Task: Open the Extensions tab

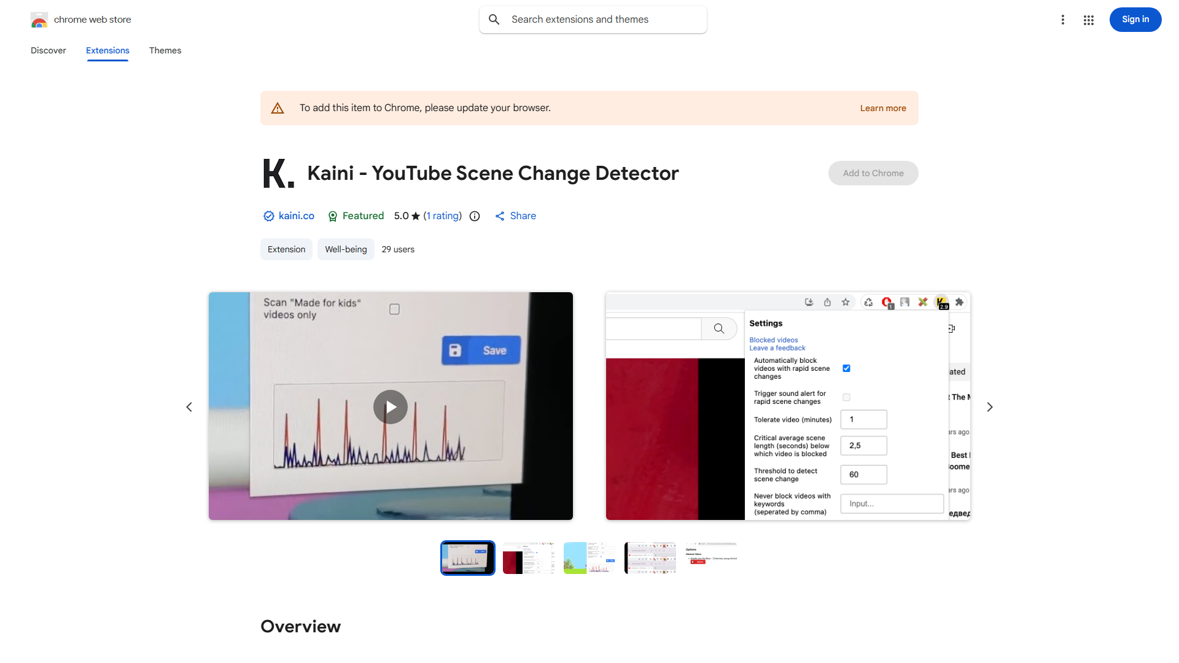Action: (x=107, y=50)
